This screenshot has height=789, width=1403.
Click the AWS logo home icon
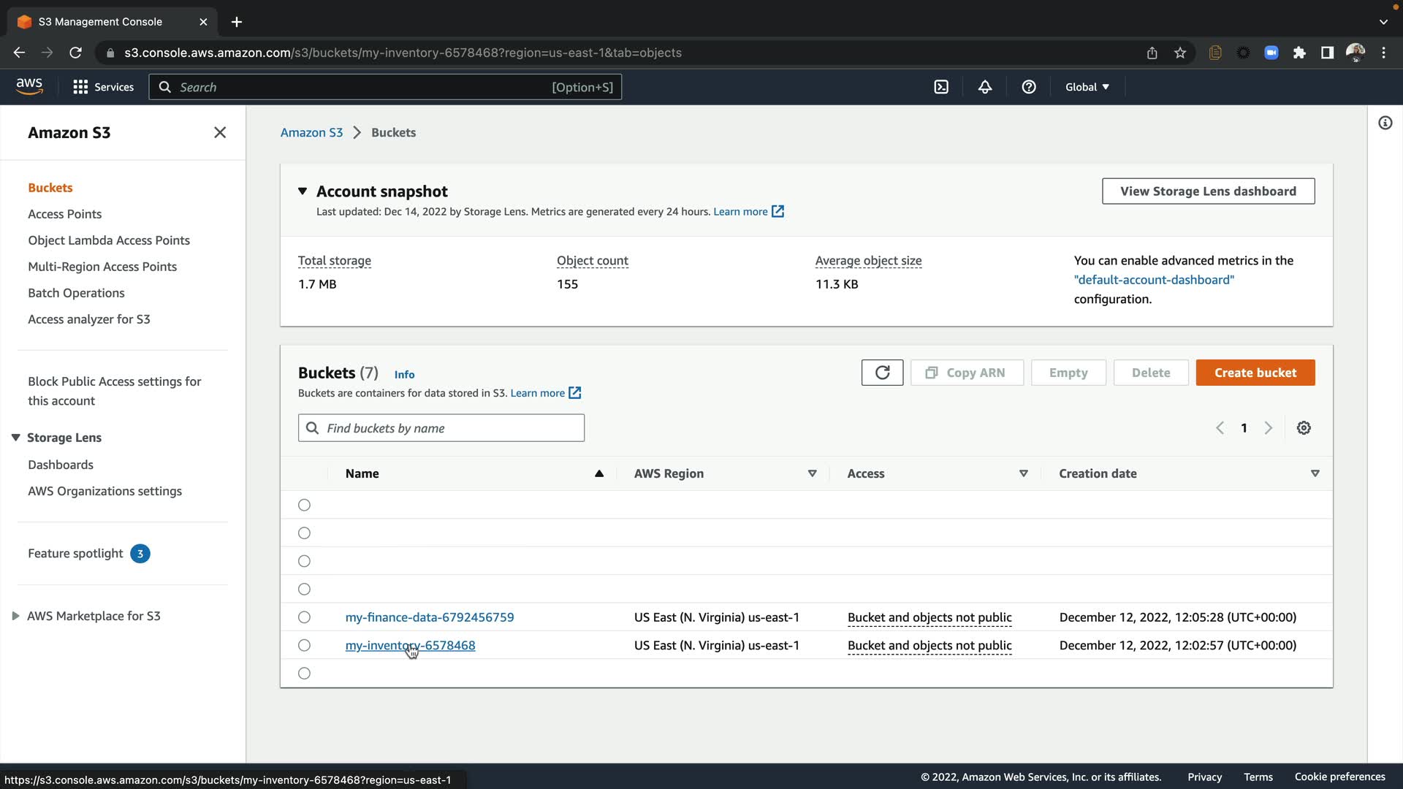[29, 86]
